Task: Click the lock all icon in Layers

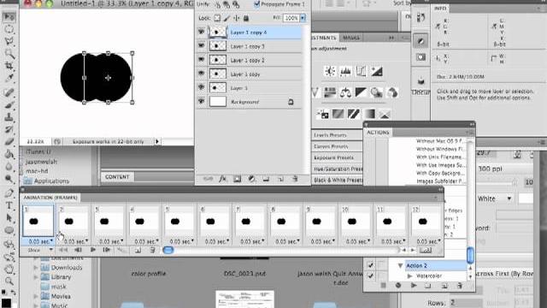Action: 246,18
